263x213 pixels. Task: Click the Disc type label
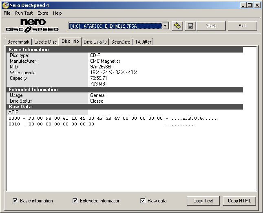(x=19, y=55)
